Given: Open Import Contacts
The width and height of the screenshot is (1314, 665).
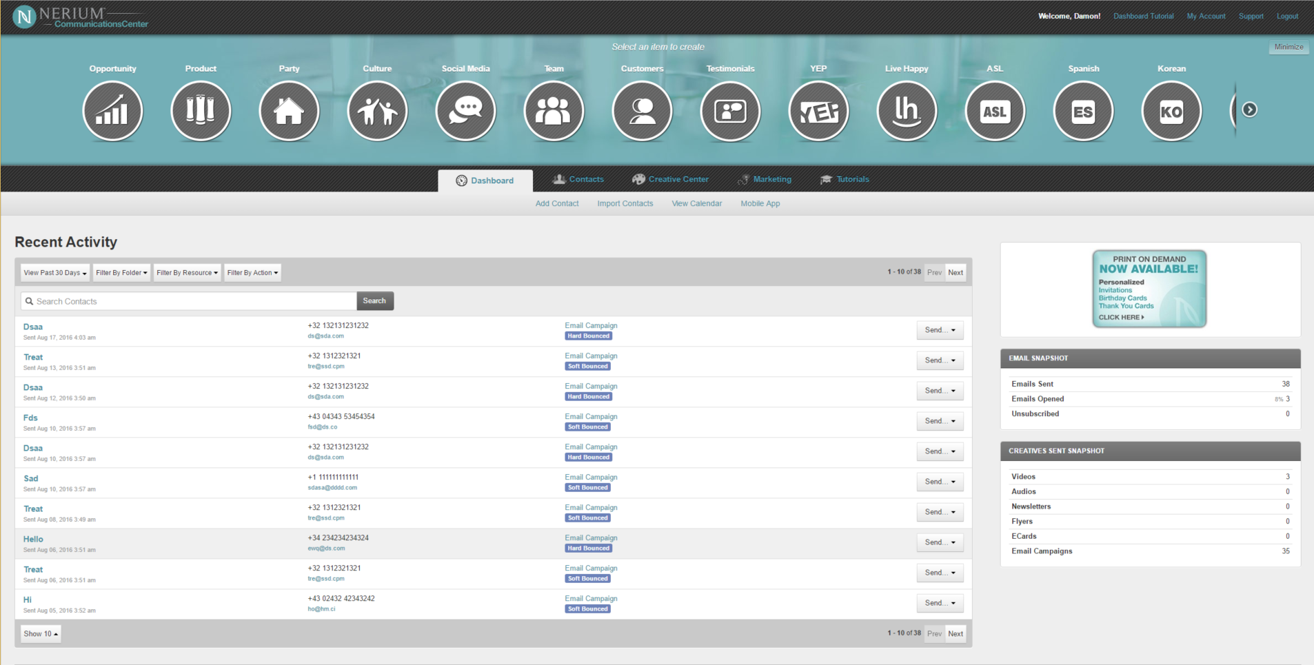Looking at the screenshot, I should click(625, 203).
